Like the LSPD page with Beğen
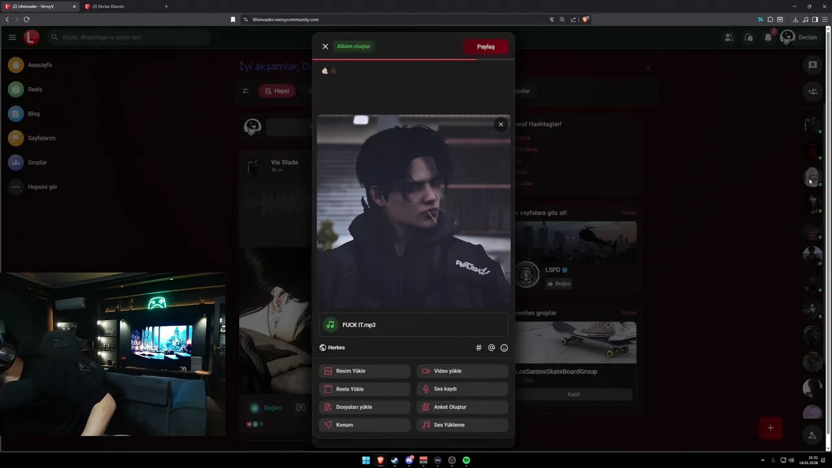This screenshot has width=832, height=468. coord(558,283)
